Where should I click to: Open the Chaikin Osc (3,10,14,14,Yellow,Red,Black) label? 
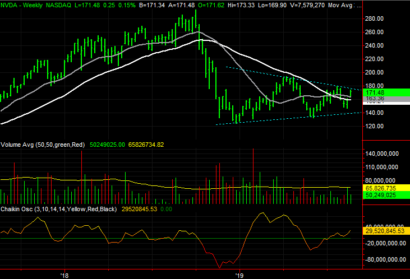click(x=58, y=210)
